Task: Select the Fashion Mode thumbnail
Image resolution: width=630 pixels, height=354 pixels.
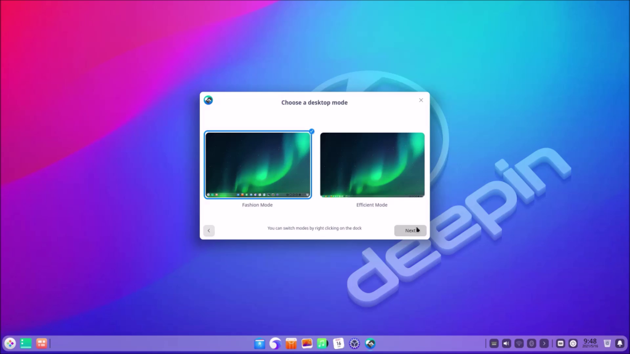Action: 258,165
